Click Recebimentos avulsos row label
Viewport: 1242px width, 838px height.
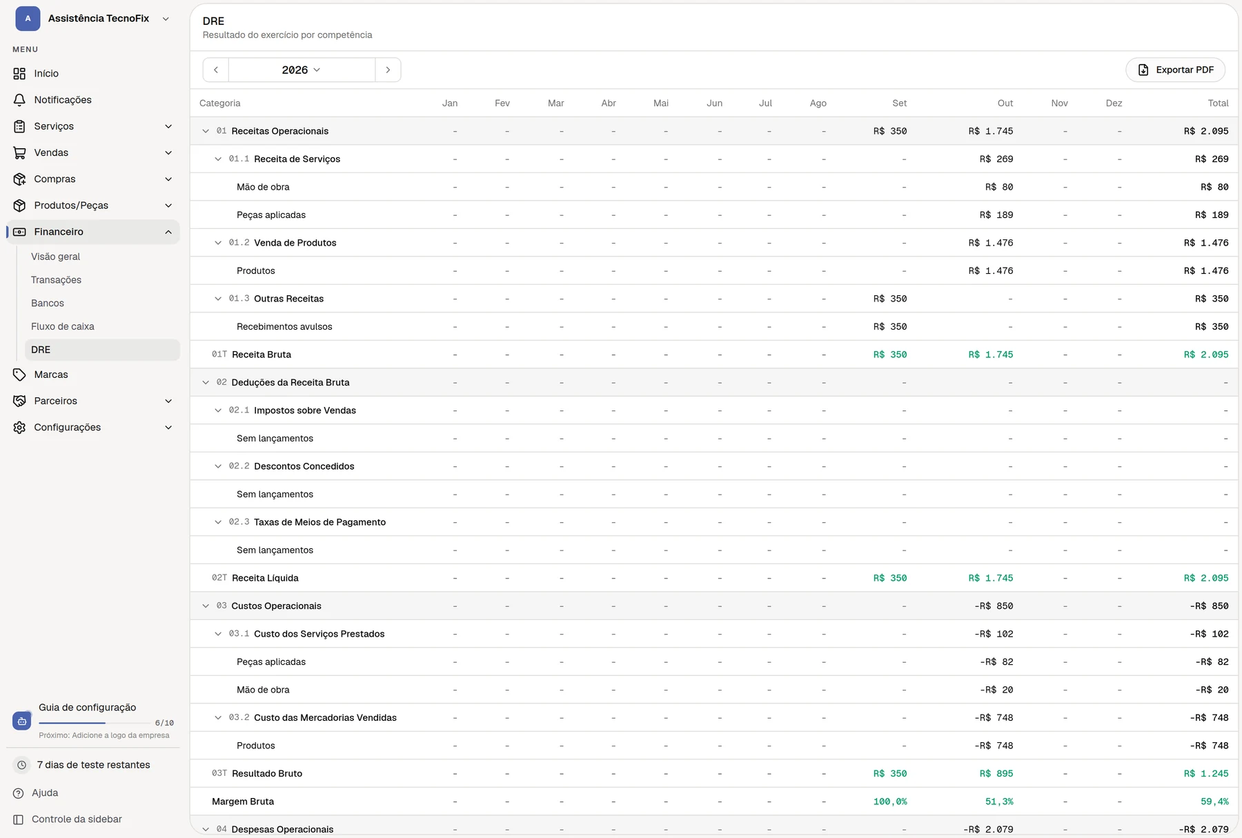[284, 327]
